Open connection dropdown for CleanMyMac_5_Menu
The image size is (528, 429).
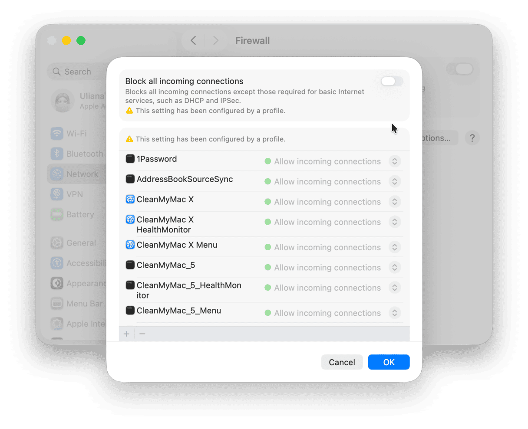394,313
